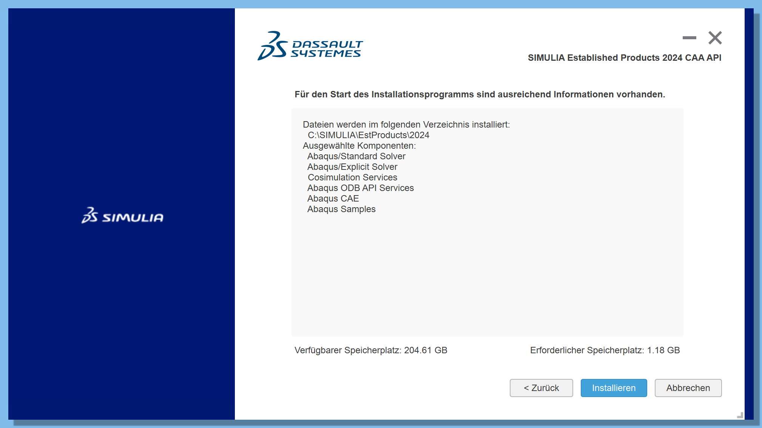Click the Erforderlicher Speicherplatz 1.18 GB label
The image size is (762, 428).
click(x=605, y=350)
